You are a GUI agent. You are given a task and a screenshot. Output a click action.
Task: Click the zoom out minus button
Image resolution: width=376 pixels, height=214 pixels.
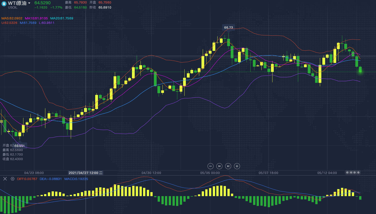(211, 166)
